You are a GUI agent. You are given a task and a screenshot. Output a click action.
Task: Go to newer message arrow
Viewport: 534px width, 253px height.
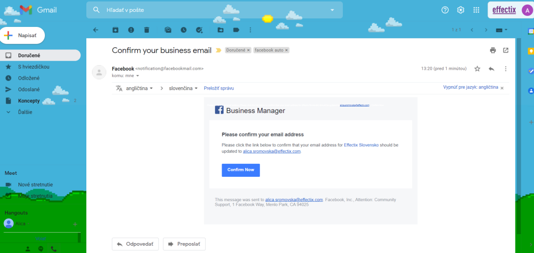click(x=472, y=30)
